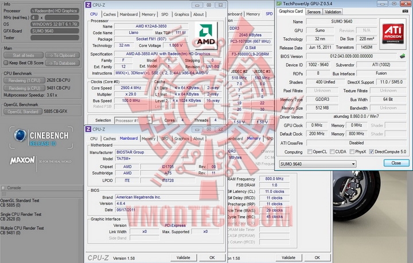Screen dimensions: 413x263
Task: Open Graphics tab in top CPU-Z window
Action: [182, 14]
